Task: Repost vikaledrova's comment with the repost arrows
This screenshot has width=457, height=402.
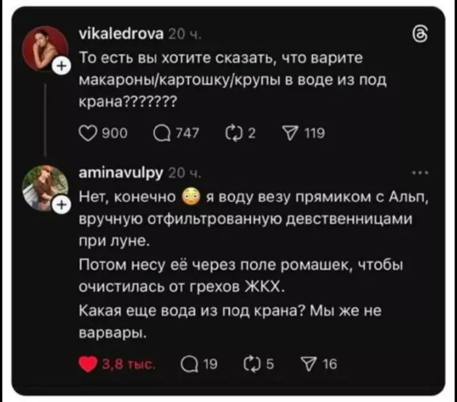Action: tap(235, 133)
